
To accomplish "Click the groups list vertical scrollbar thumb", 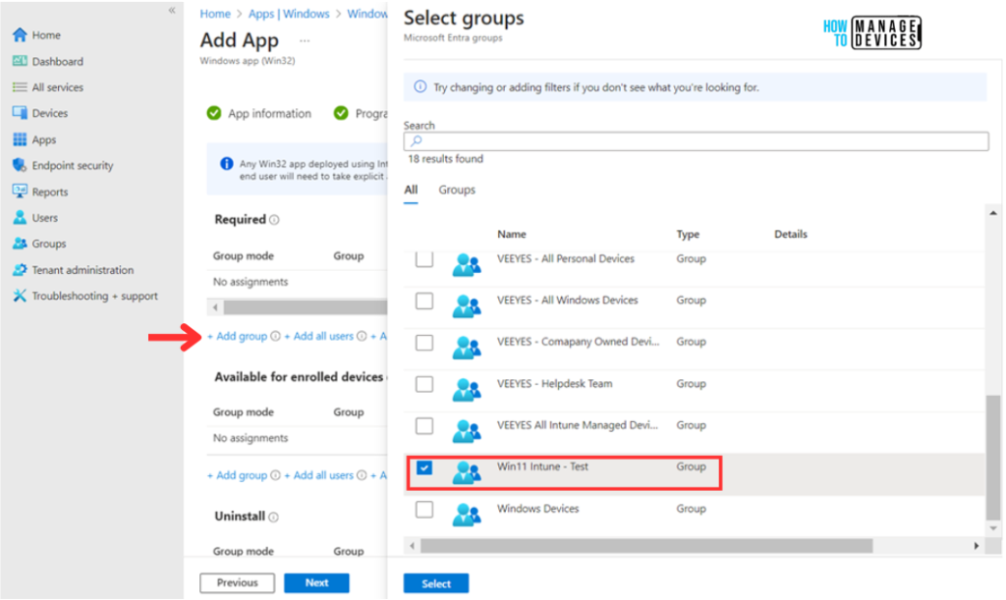I will (x=993, y=458).
